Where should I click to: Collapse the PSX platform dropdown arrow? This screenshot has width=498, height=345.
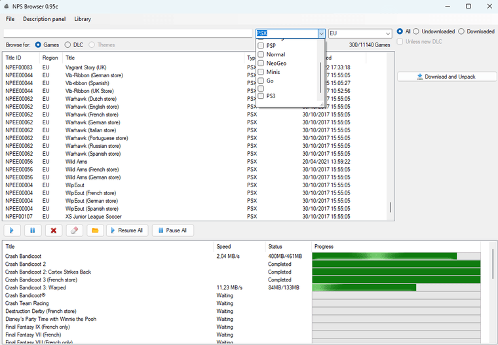[x=321, y=33]
